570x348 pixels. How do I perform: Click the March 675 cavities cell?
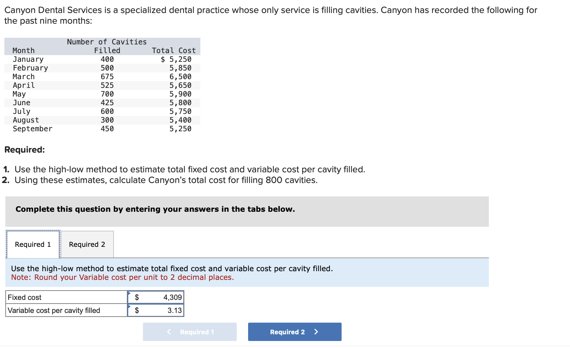108,76
